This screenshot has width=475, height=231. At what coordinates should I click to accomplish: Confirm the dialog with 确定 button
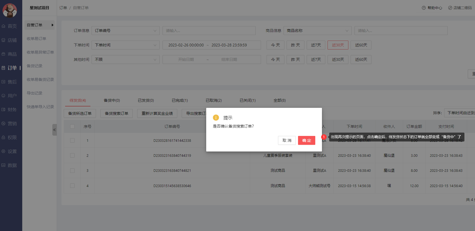[x=306, y=140]
